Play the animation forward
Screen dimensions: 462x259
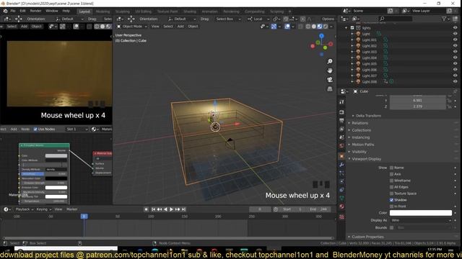[171, 209]
